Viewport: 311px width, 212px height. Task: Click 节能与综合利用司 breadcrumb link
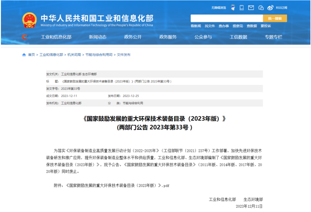coord(99,55)
